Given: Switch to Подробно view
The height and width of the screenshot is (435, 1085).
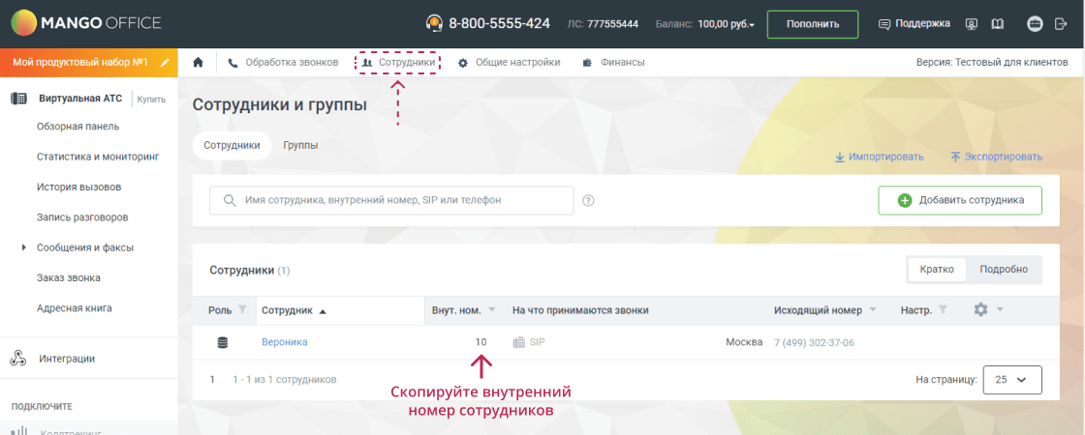Looking at the screenshot, I should click(1004, 270).
